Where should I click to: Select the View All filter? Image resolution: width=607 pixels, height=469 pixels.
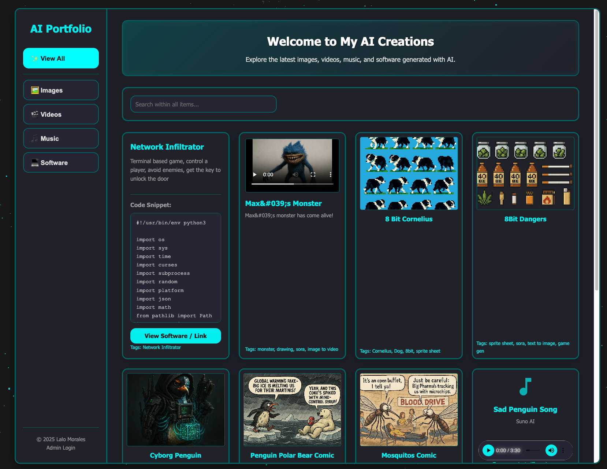click(61, 58)
